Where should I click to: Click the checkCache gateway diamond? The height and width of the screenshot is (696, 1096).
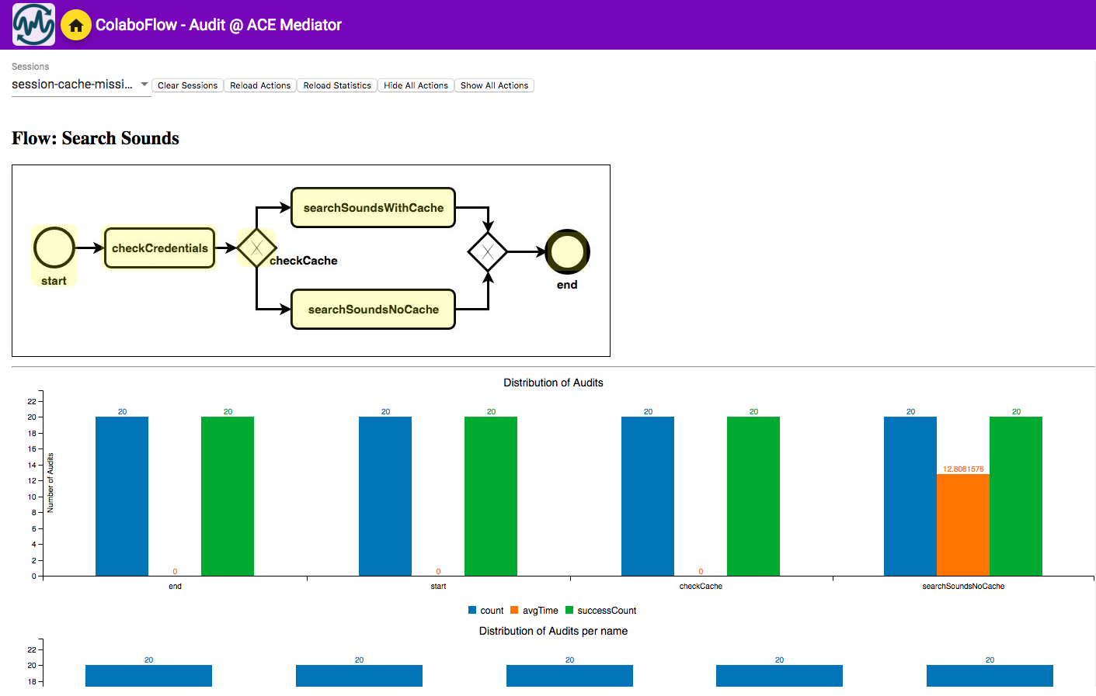coord(256,248)
